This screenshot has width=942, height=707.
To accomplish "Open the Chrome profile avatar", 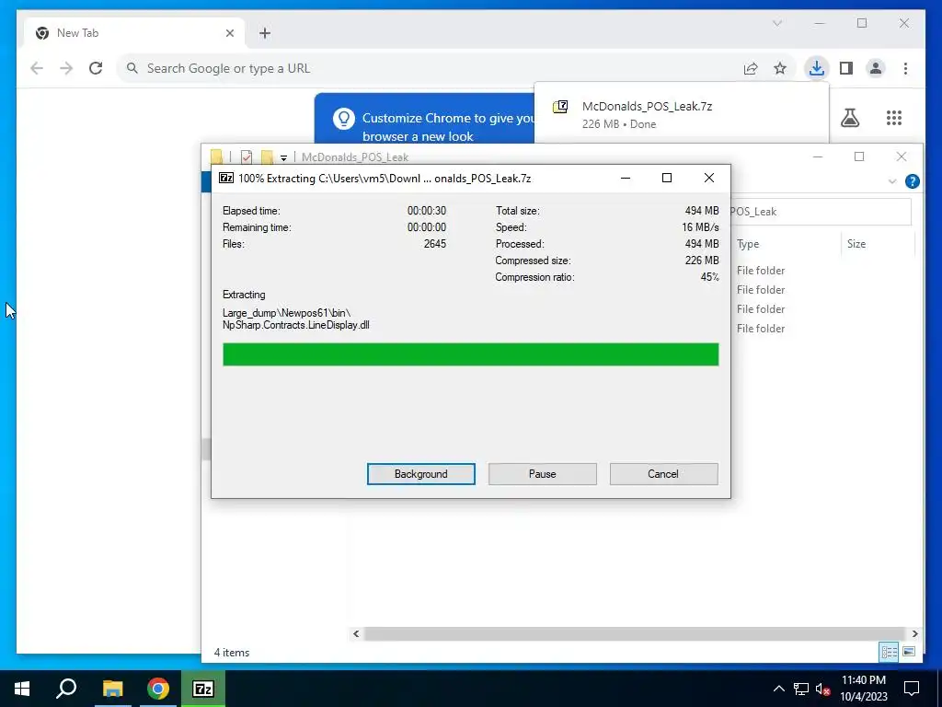I will [876, 68].
